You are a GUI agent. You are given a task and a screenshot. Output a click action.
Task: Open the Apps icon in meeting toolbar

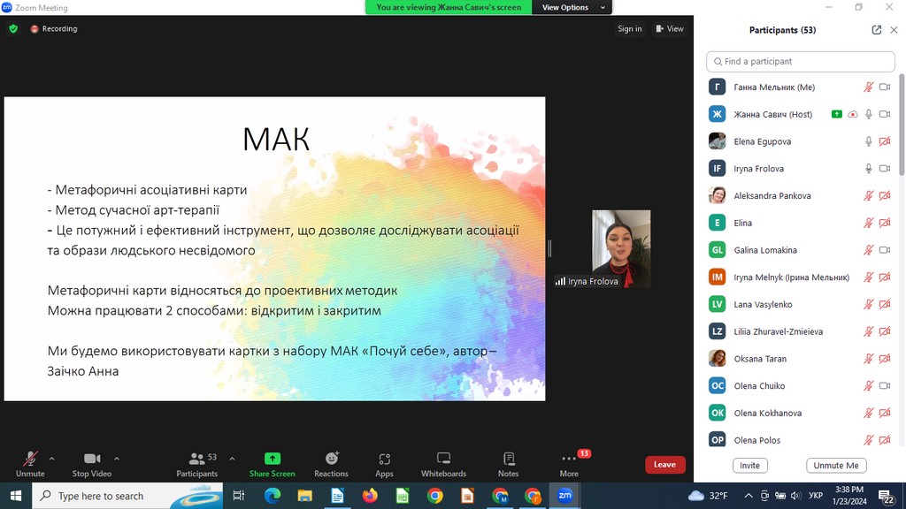384,459
